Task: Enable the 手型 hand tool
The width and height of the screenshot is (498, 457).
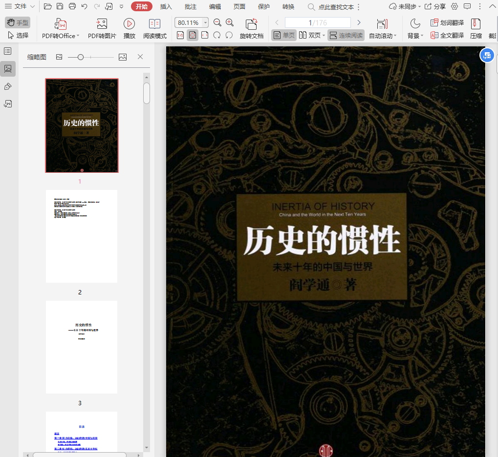Action: tap(18, 22)
